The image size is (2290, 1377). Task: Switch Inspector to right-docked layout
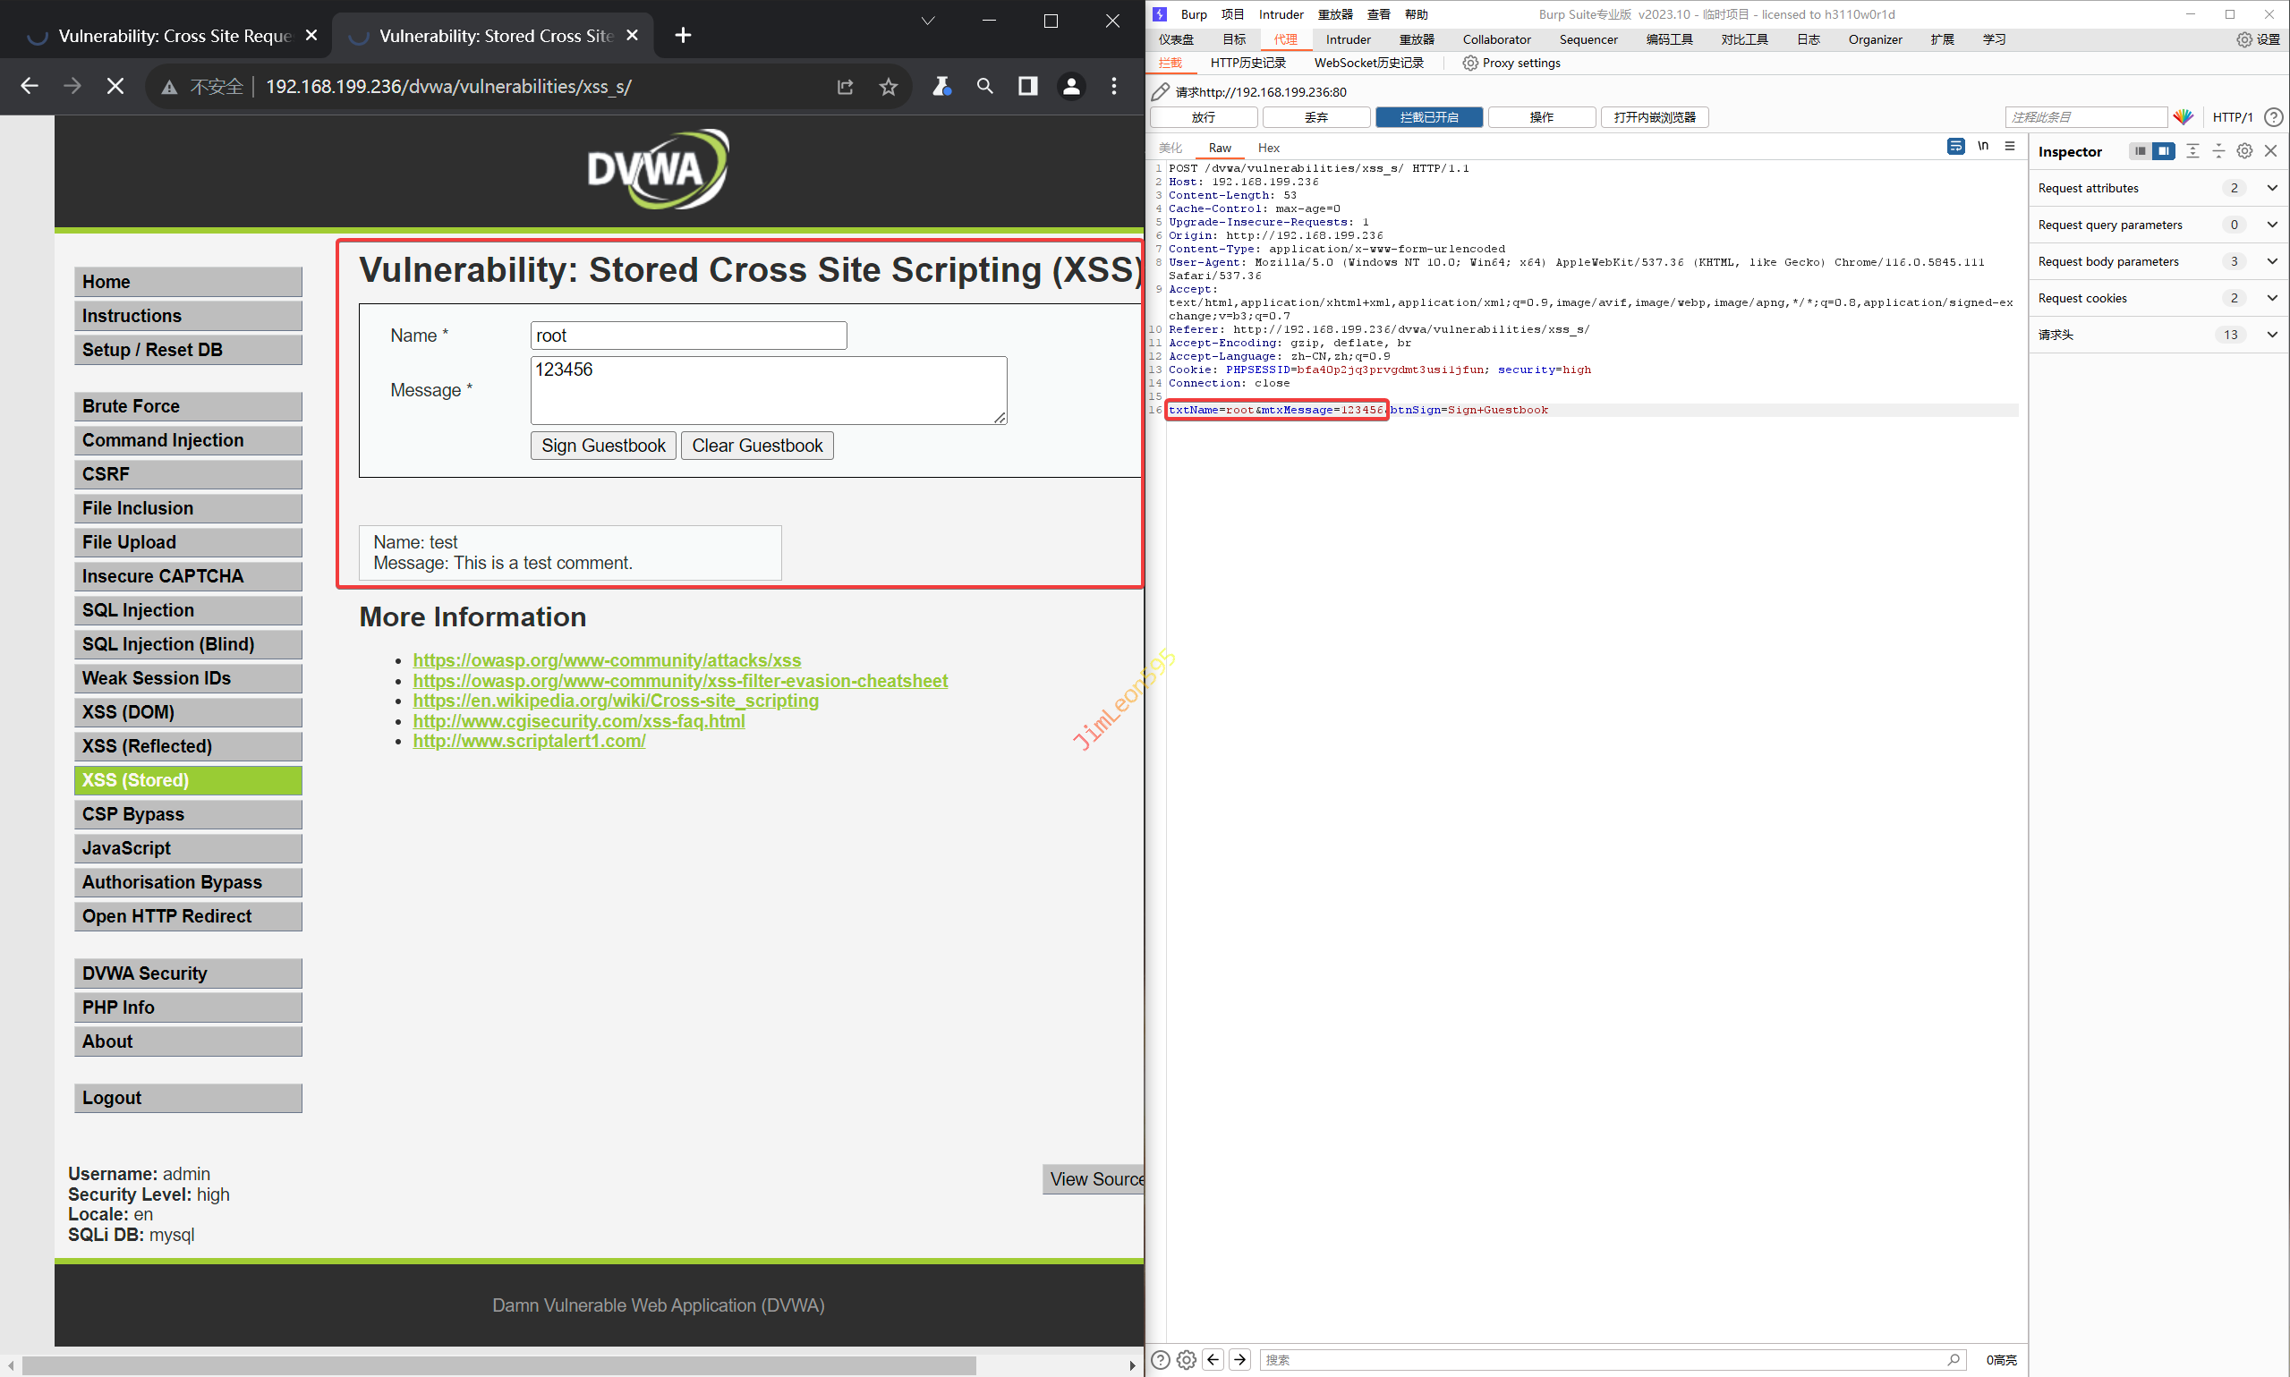click(2163, 151)
